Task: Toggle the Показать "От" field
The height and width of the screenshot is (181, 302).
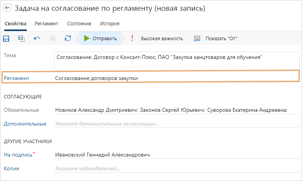Action: coord(216,38)
